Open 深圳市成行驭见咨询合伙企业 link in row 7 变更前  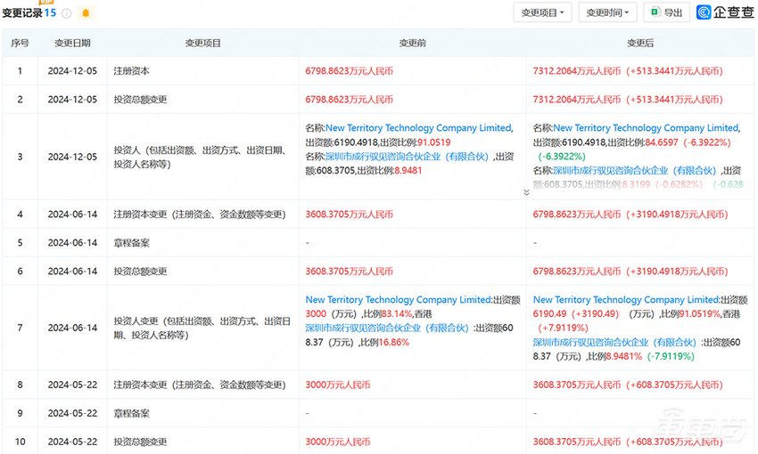pyautogui.click(x=387, y=328)
